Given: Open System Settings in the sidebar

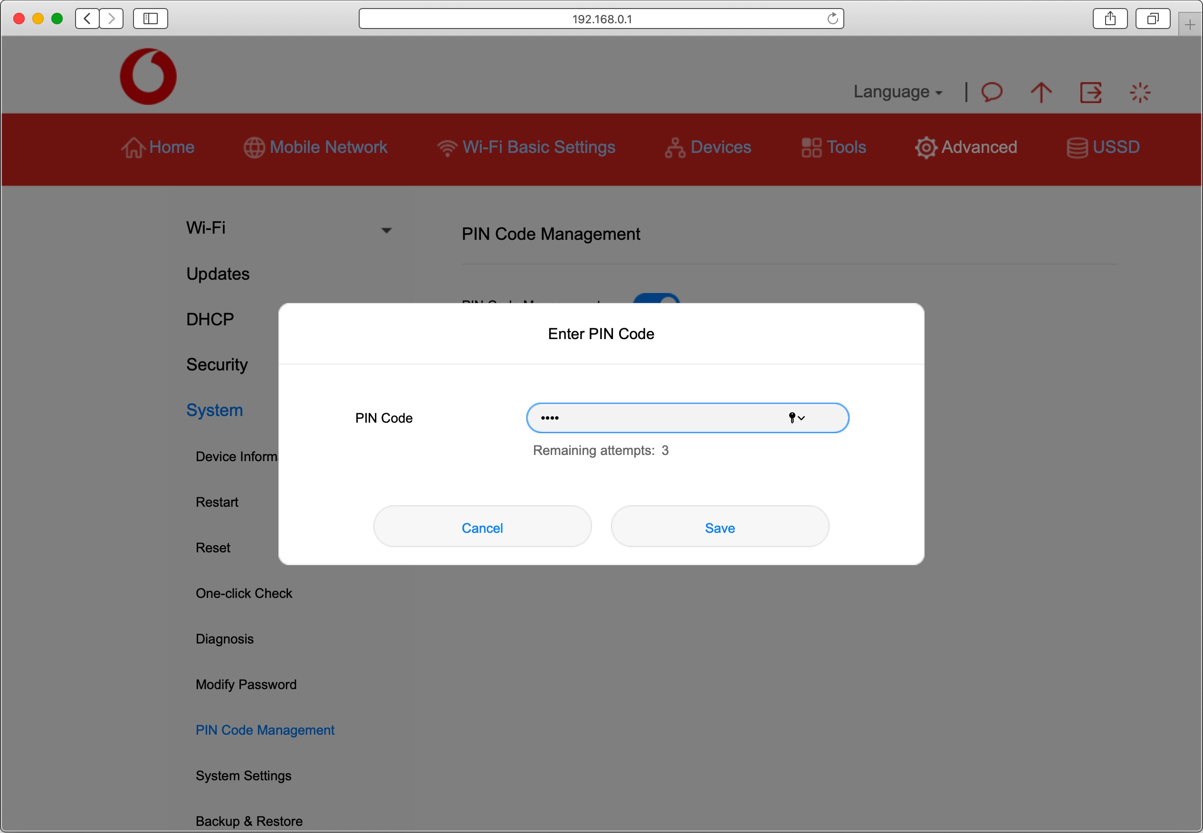Looking at the screenshot, I should tap(243, 775).
